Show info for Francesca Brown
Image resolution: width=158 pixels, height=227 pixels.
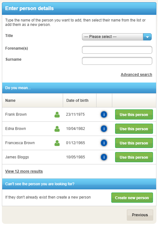point(104,143)
